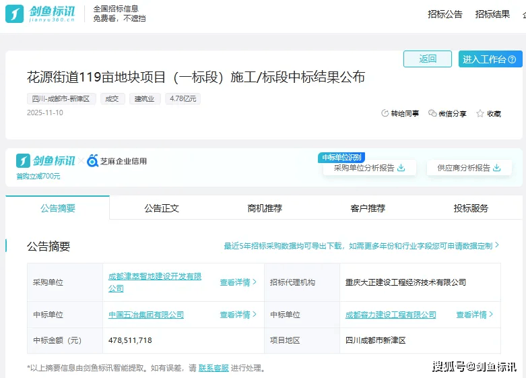Click the help icon on 进入工作台
Image resolution: width=526 pixels, height=378 pixels.
point(513,59)
